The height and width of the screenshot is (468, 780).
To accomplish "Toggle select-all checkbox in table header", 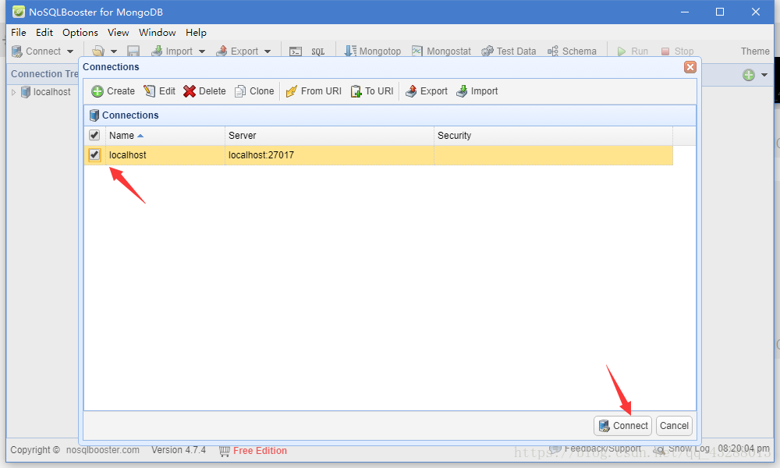I will pos(94,135).
